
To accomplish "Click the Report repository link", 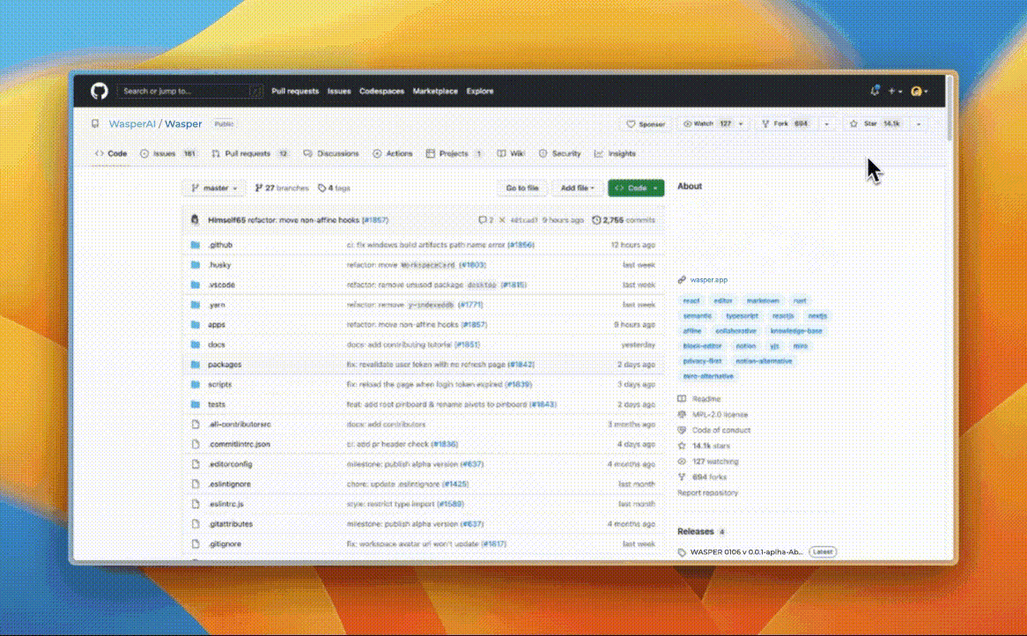I will pyautogui.click(x=707, y=492).
